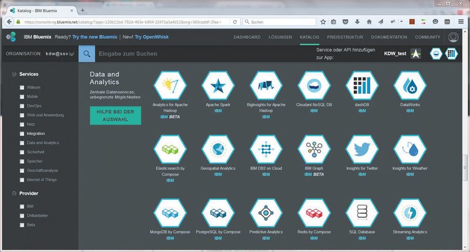Choose the IBM Graph service icon

tap(314, 149)
